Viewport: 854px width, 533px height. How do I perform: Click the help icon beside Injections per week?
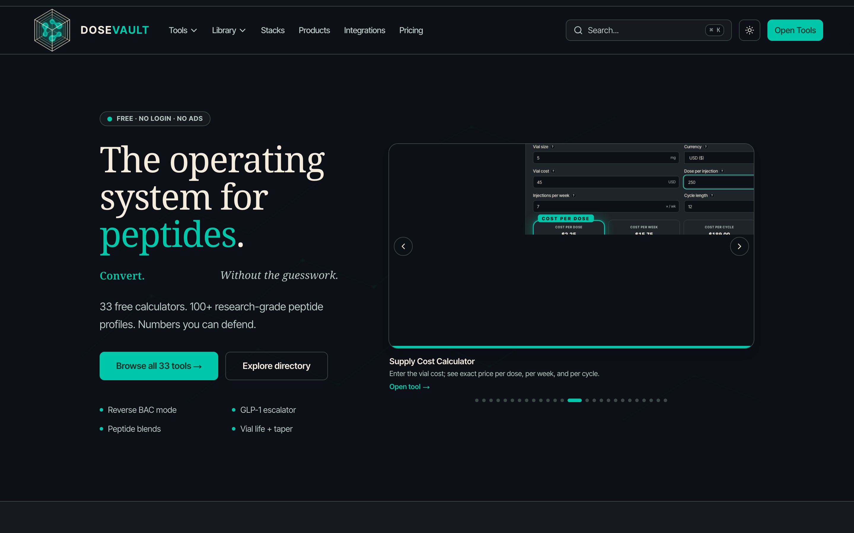(x=573, y=195)
